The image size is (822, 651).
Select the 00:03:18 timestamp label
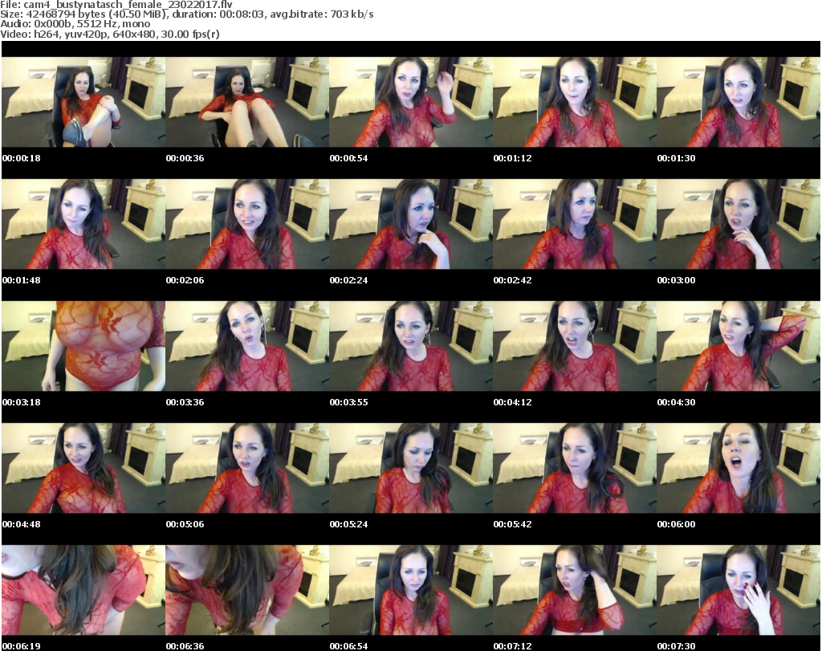pos(22,402)
